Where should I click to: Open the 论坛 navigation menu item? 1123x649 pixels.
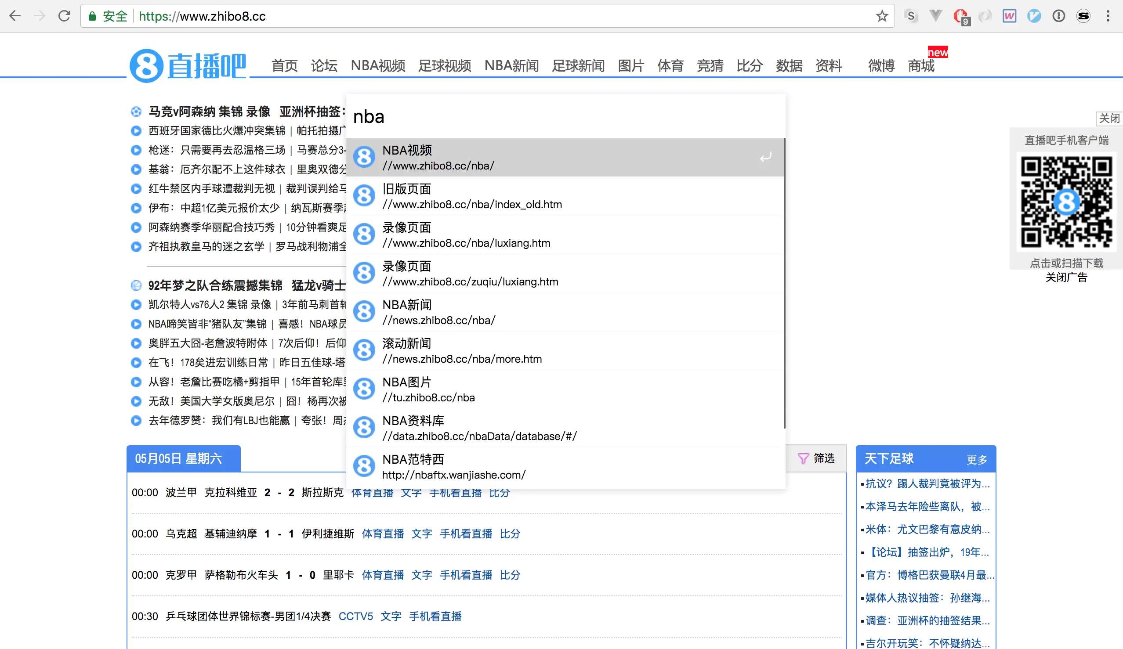click(324, 66)
